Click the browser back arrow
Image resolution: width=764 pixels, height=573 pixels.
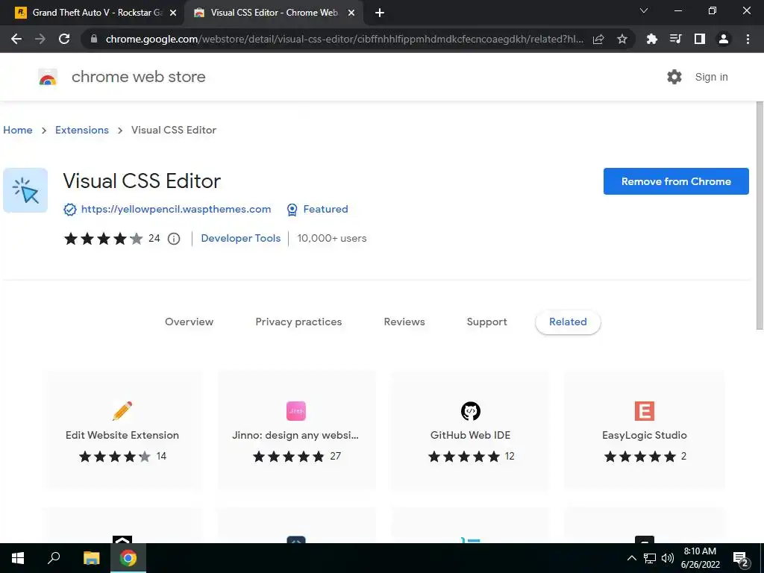coord(16,39)
